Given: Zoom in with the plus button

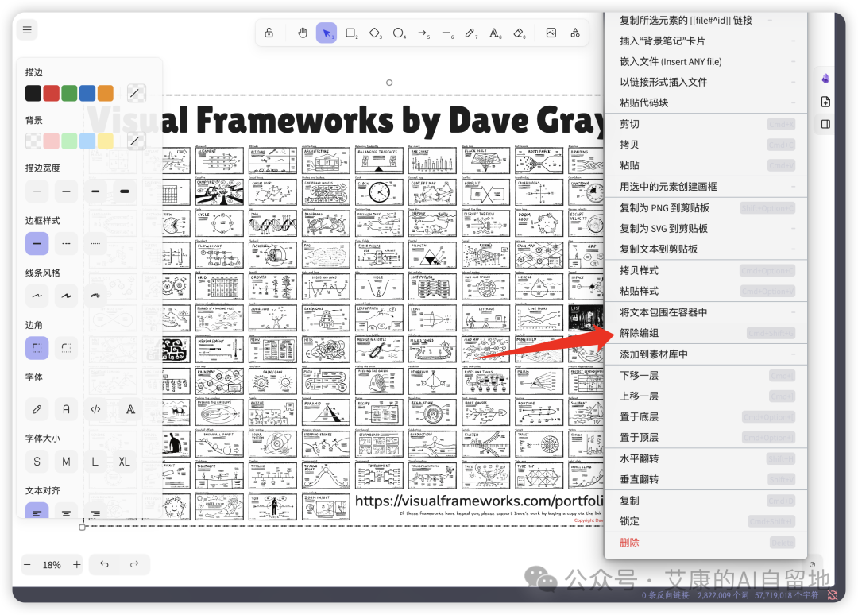Looking at the screenshot, I should pos(76,564).
